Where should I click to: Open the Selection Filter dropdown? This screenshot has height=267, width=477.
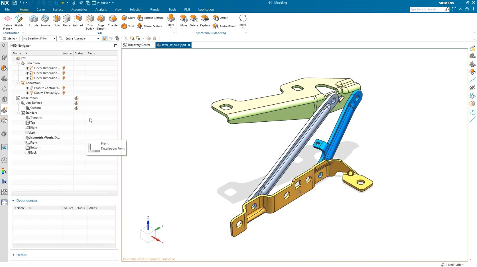click(x=55, y=38)
